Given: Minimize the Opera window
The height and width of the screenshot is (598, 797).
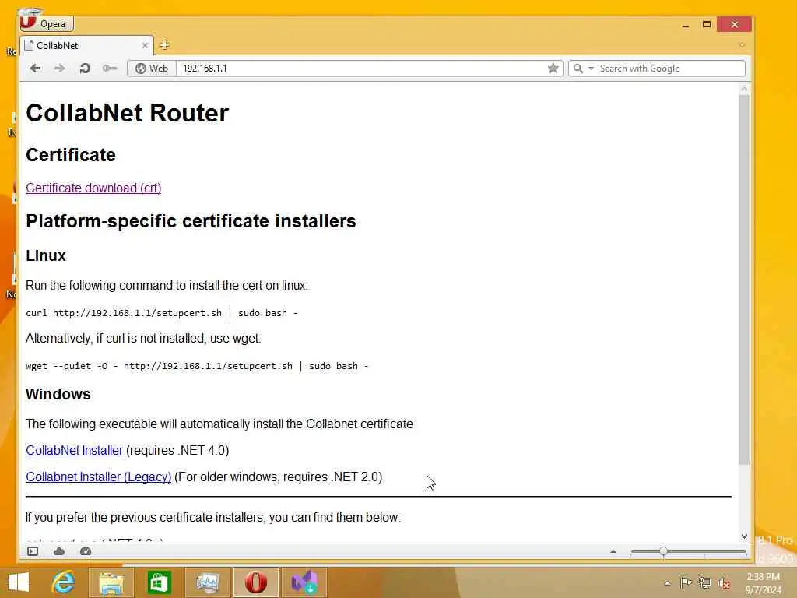Looking at the screenshot, I should [686, 24].
